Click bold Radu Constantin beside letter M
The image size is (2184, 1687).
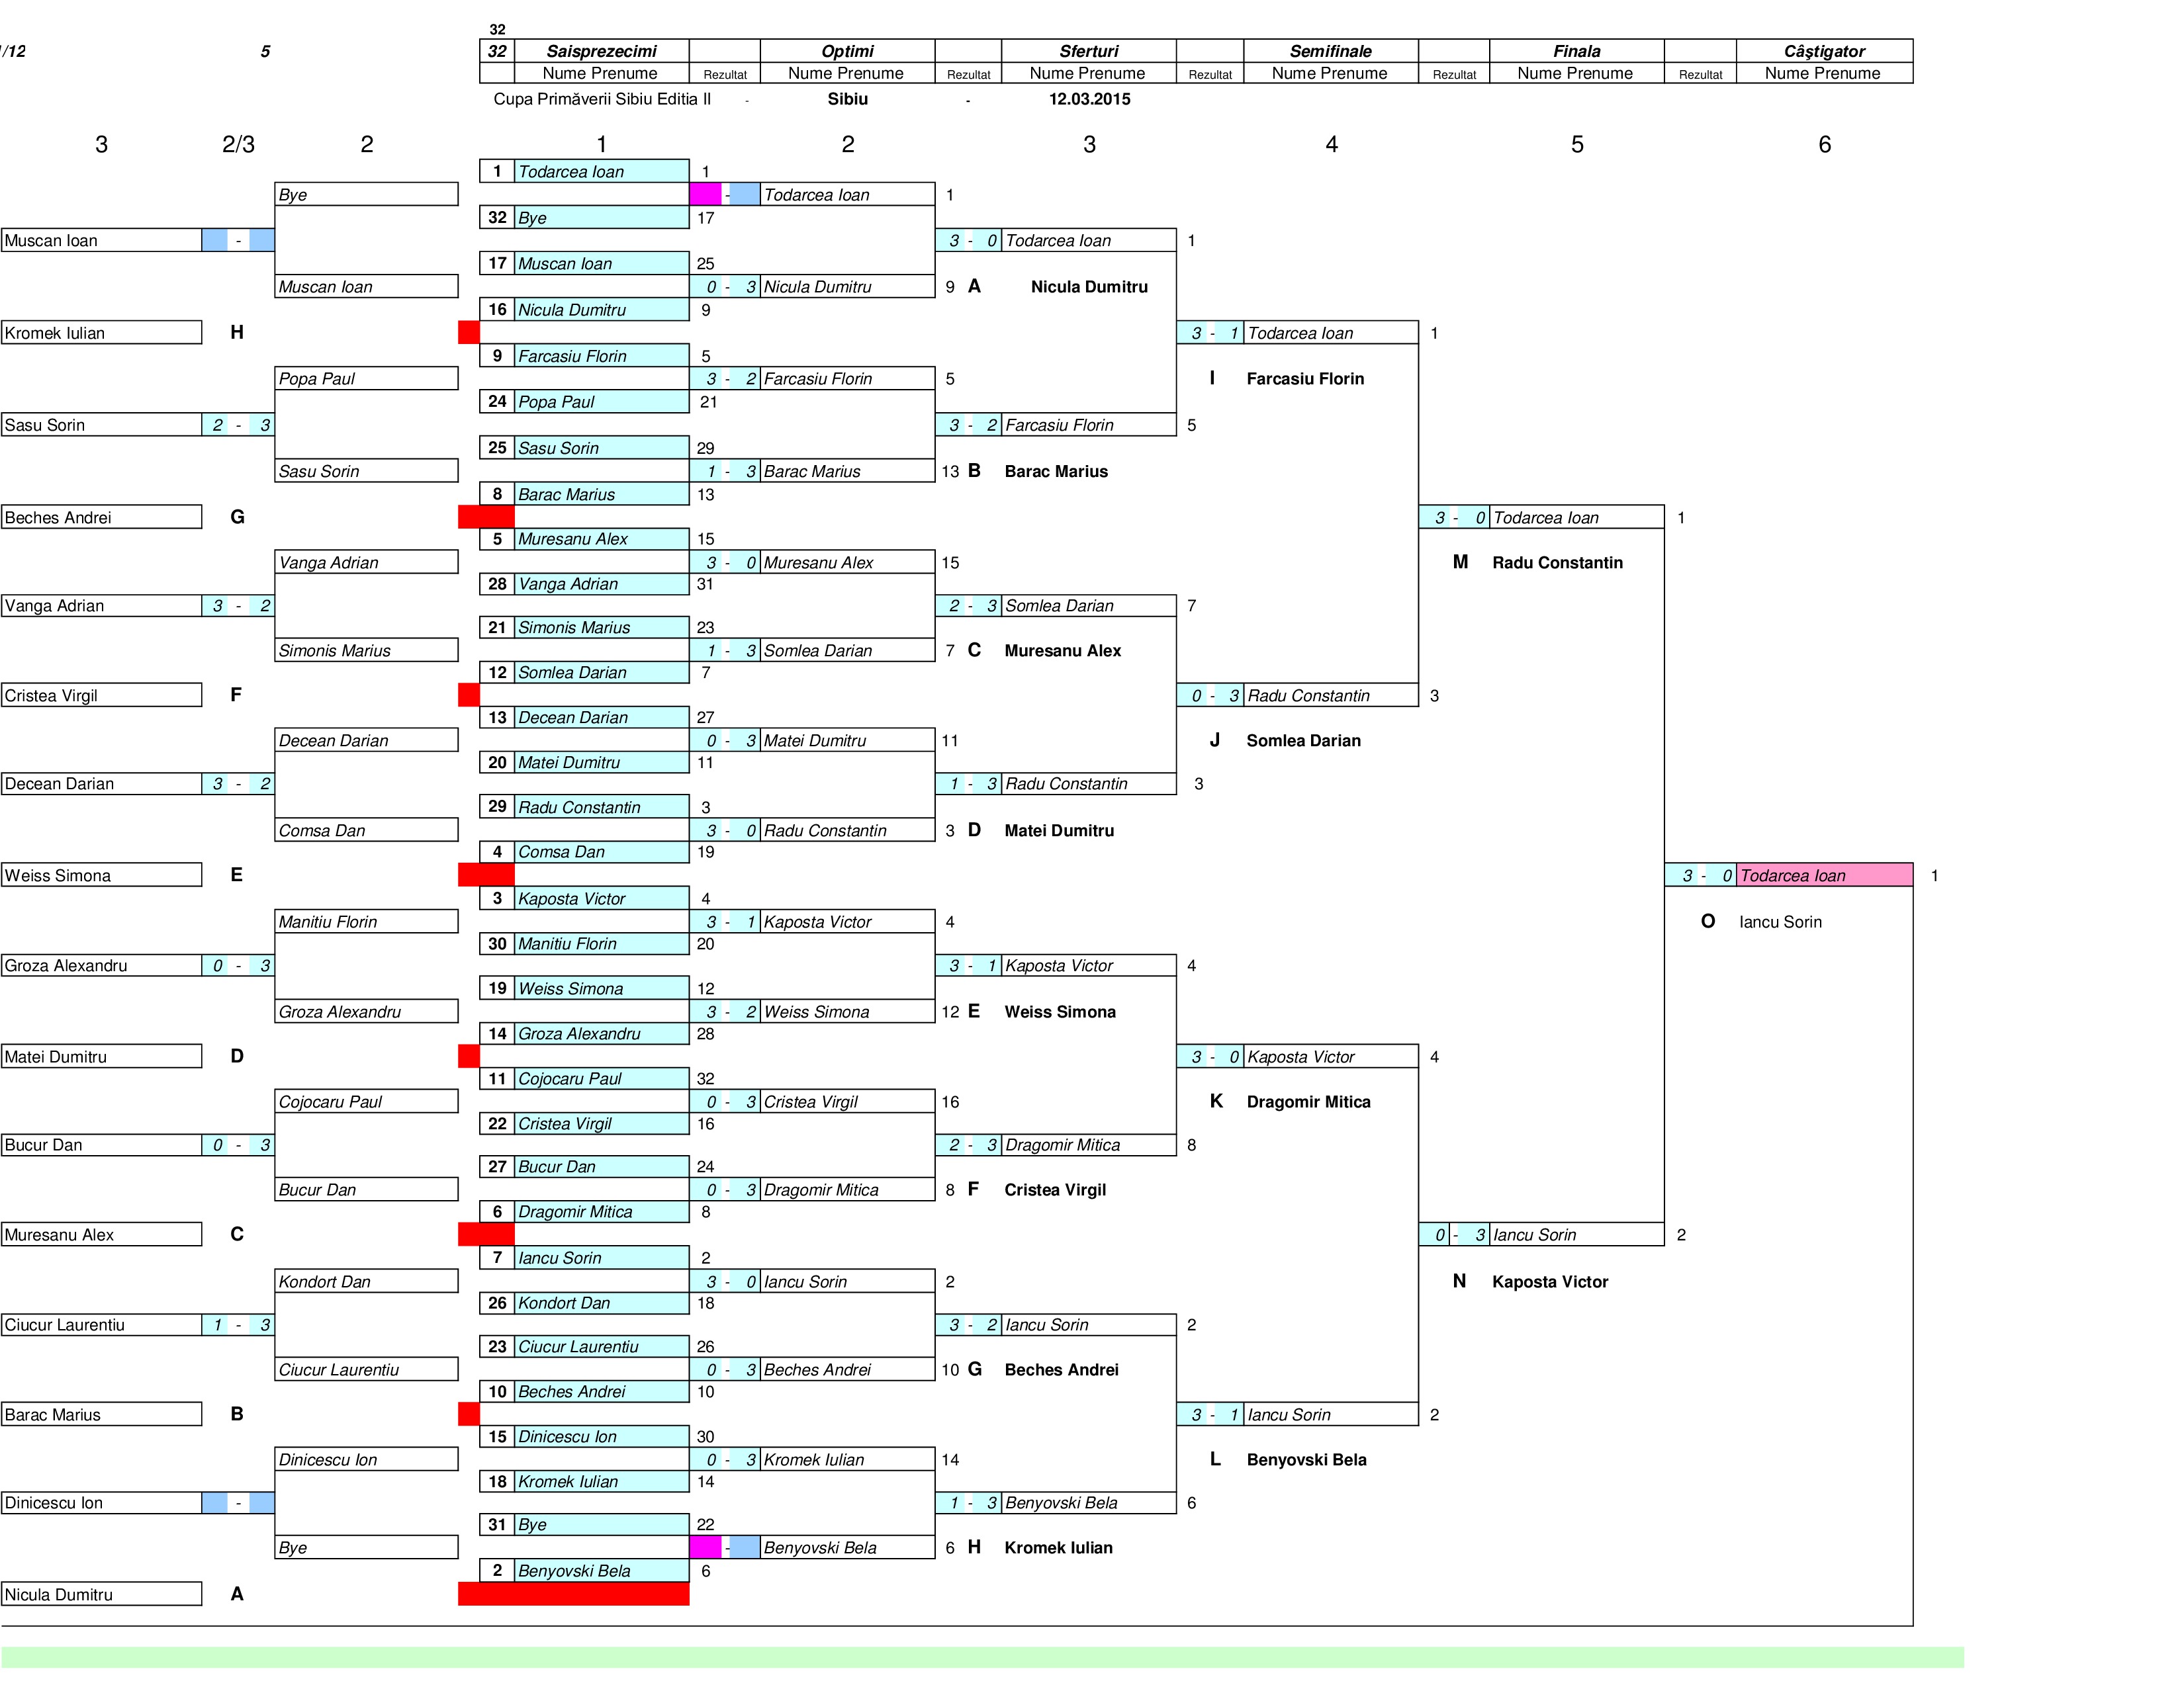point(1557,563)
